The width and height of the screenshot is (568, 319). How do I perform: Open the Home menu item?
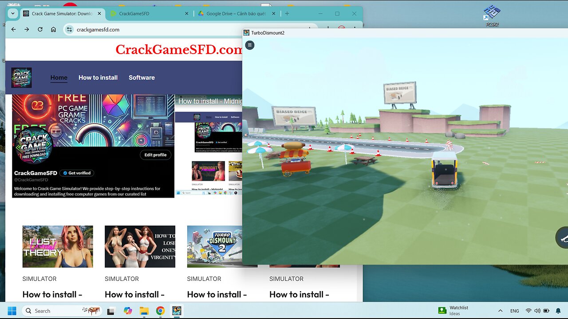click(x=59, y=78)
